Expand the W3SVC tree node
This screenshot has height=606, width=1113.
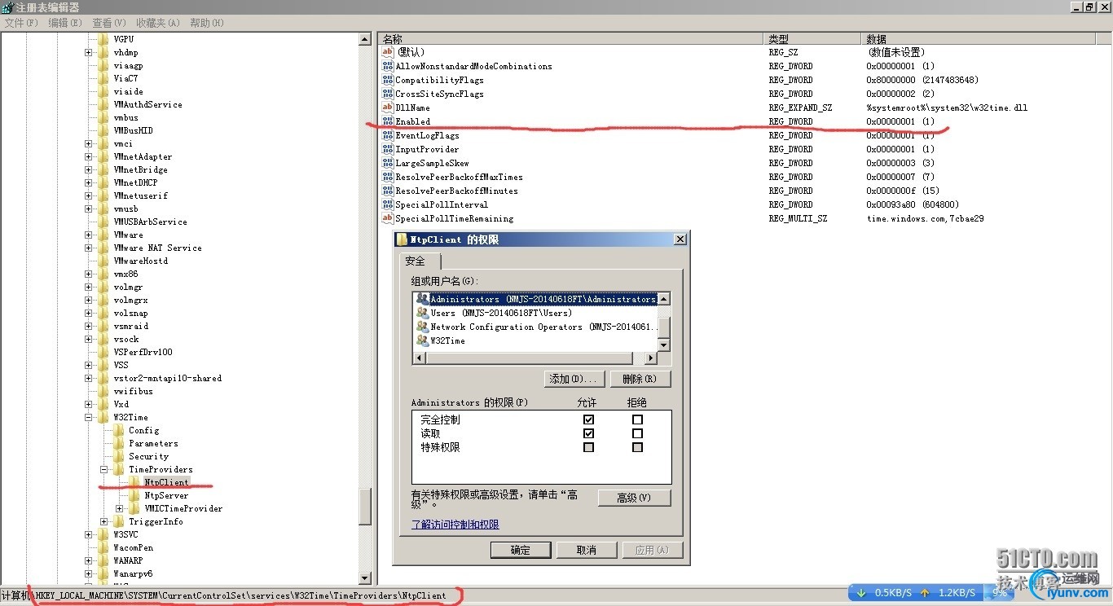pyautogui.click(x=88, y=534)
